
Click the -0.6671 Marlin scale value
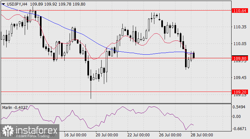point(239,128)
